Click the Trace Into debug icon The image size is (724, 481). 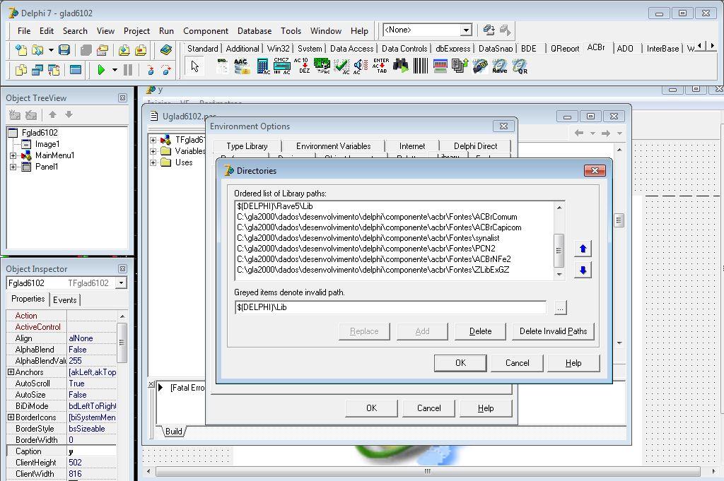[150, 70]
